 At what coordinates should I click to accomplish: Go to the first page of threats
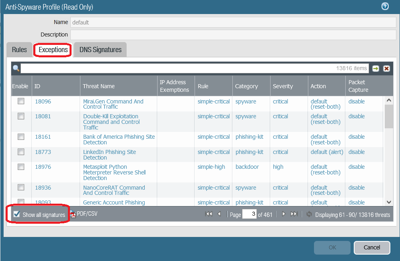209,214
